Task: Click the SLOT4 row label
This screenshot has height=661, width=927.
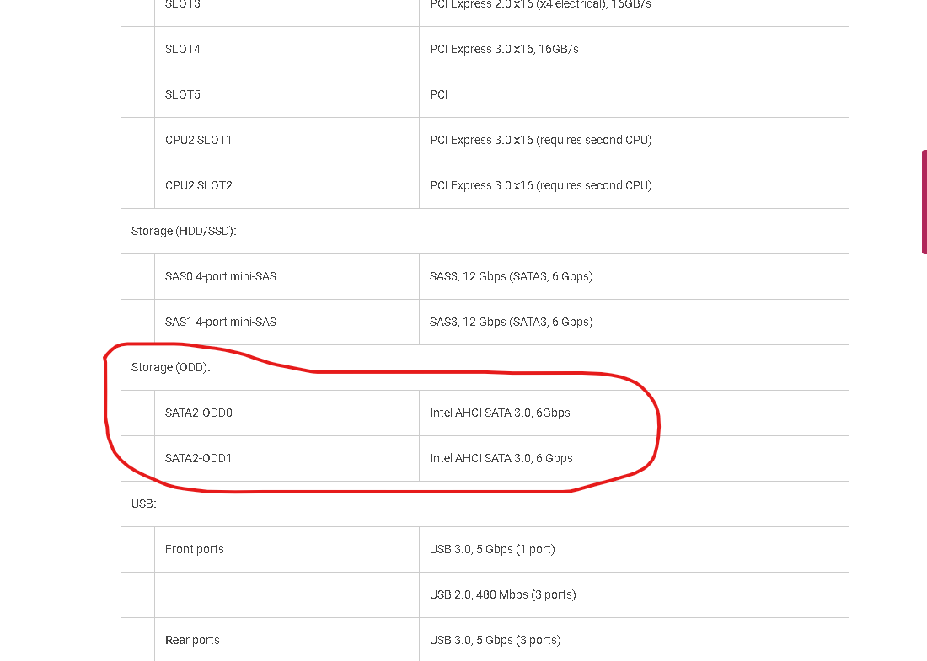Action: tap(183, 49)
